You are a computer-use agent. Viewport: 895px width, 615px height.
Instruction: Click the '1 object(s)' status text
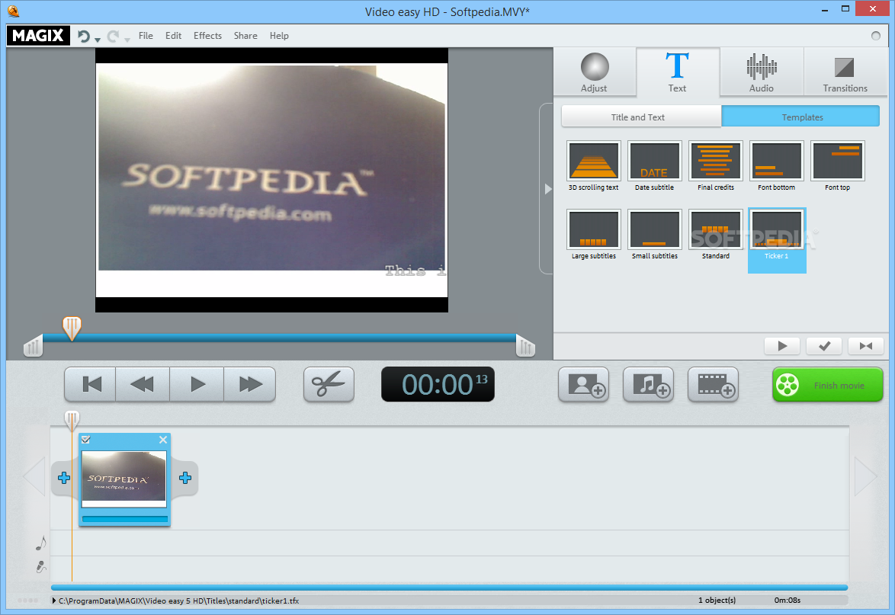(x=717, y=601)
